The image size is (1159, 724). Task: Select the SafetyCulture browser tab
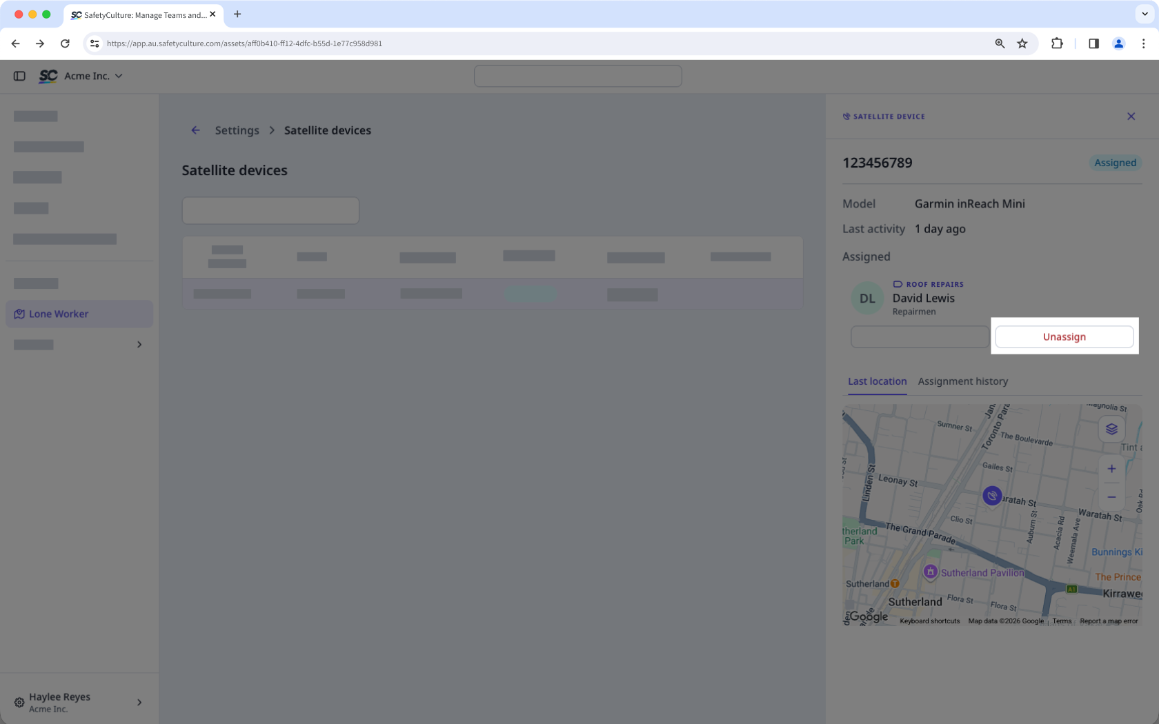pos(143,14)
